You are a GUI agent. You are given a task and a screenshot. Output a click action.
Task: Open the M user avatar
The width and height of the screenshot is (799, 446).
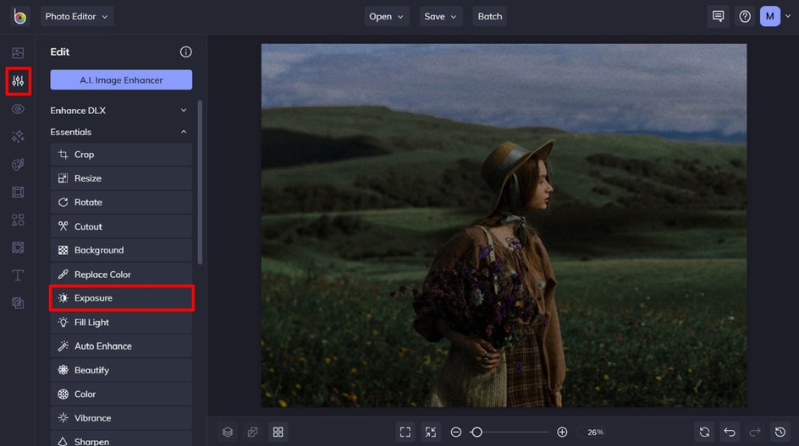770,16
